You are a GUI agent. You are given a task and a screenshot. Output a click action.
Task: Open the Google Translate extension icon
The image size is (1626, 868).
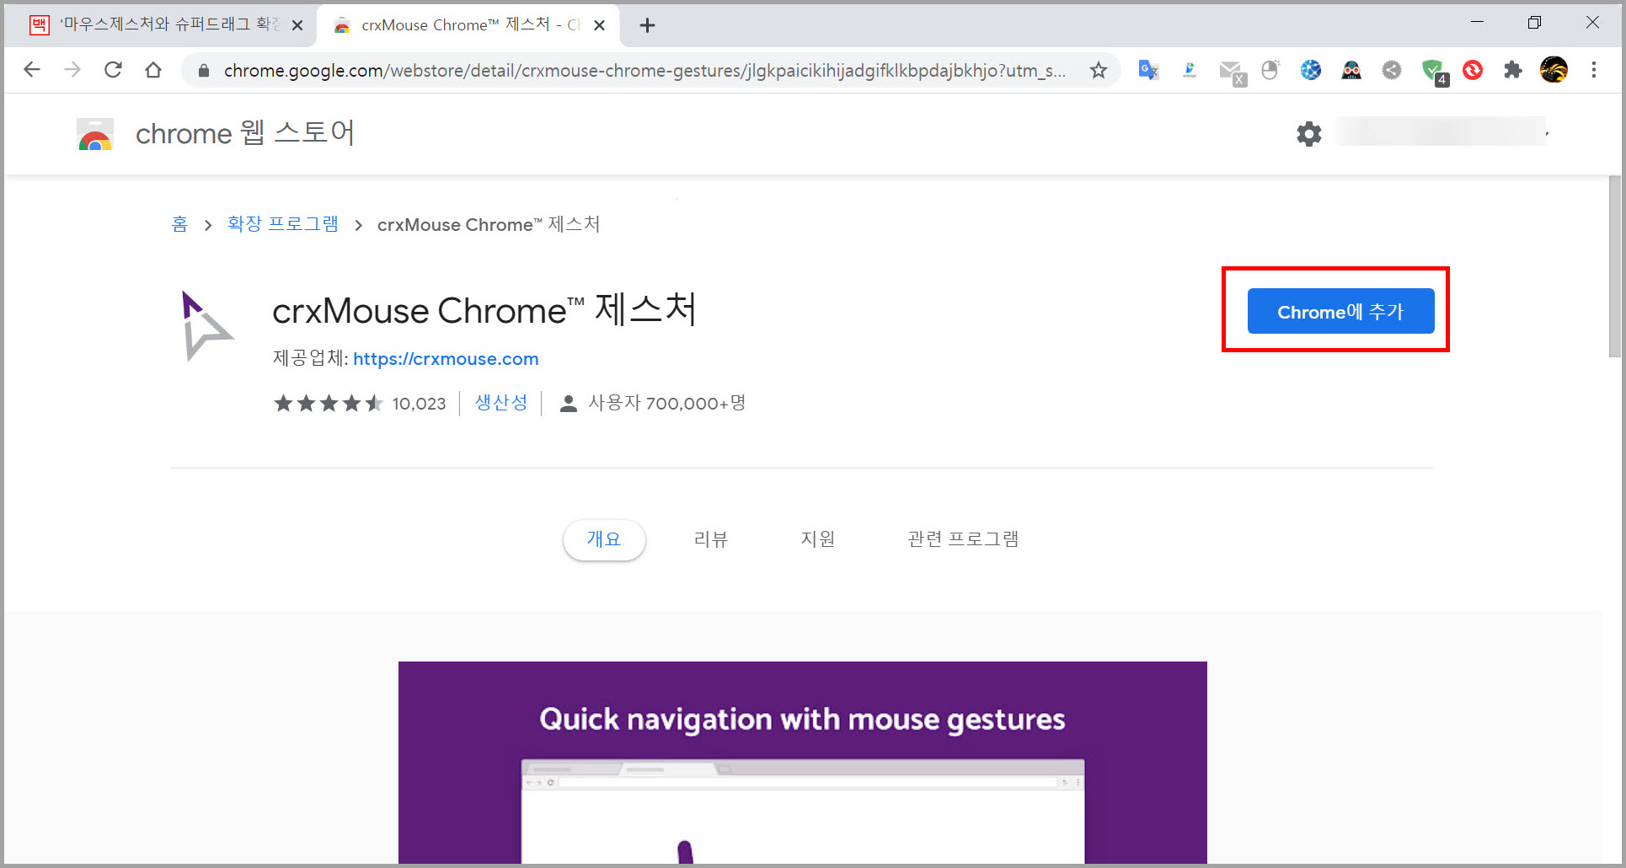(1148, 70)
